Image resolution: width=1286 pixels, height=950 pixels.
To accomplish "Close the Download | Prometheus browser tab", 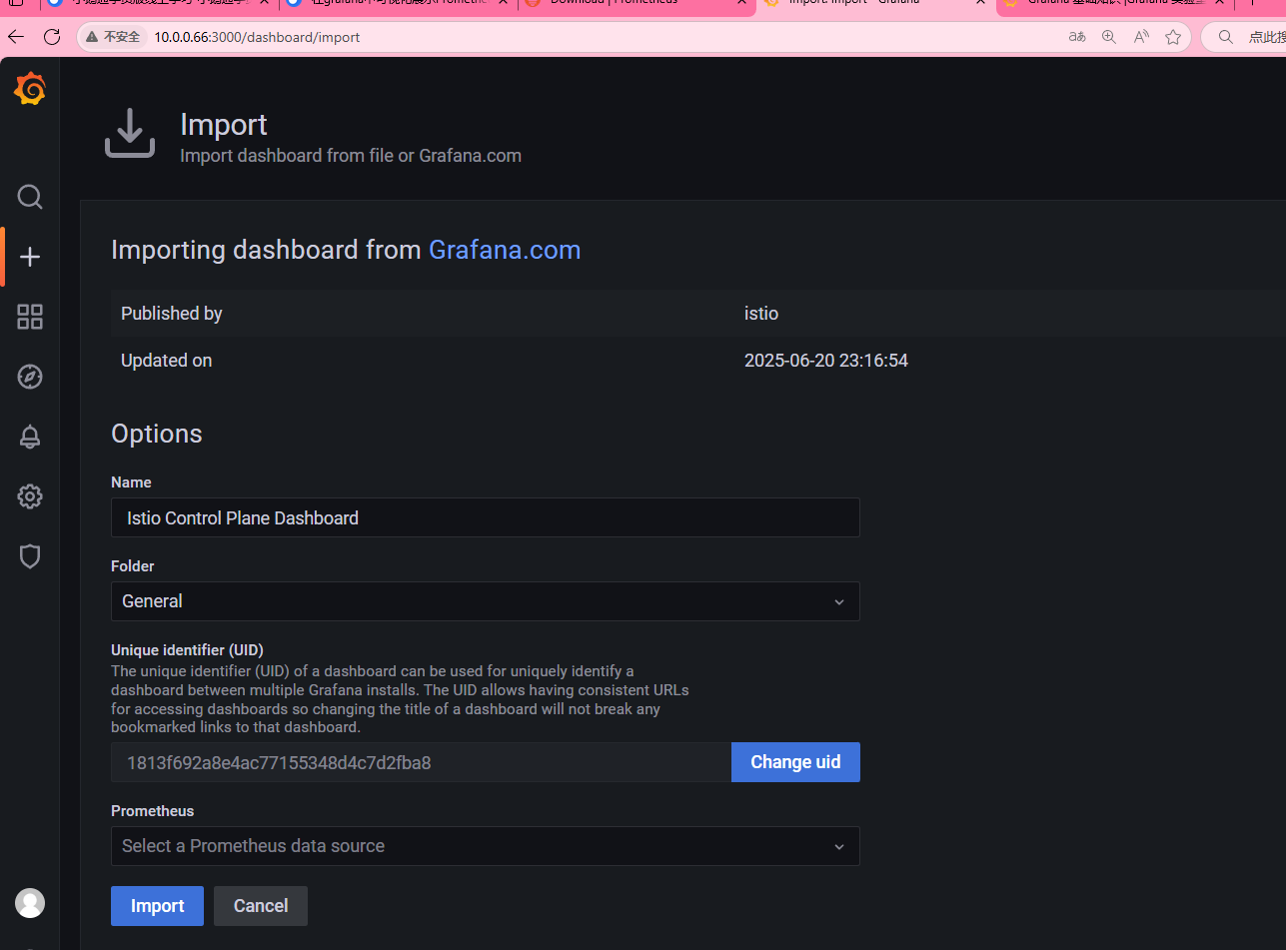I will (742, 3).
